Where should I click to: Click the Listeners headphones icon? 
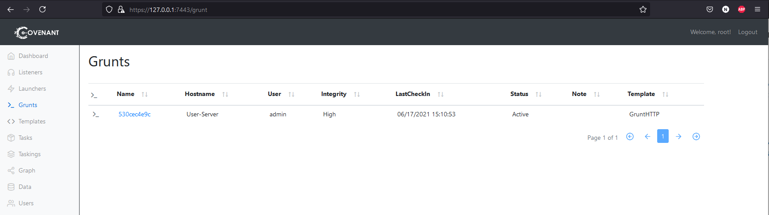tap(11, 73)
